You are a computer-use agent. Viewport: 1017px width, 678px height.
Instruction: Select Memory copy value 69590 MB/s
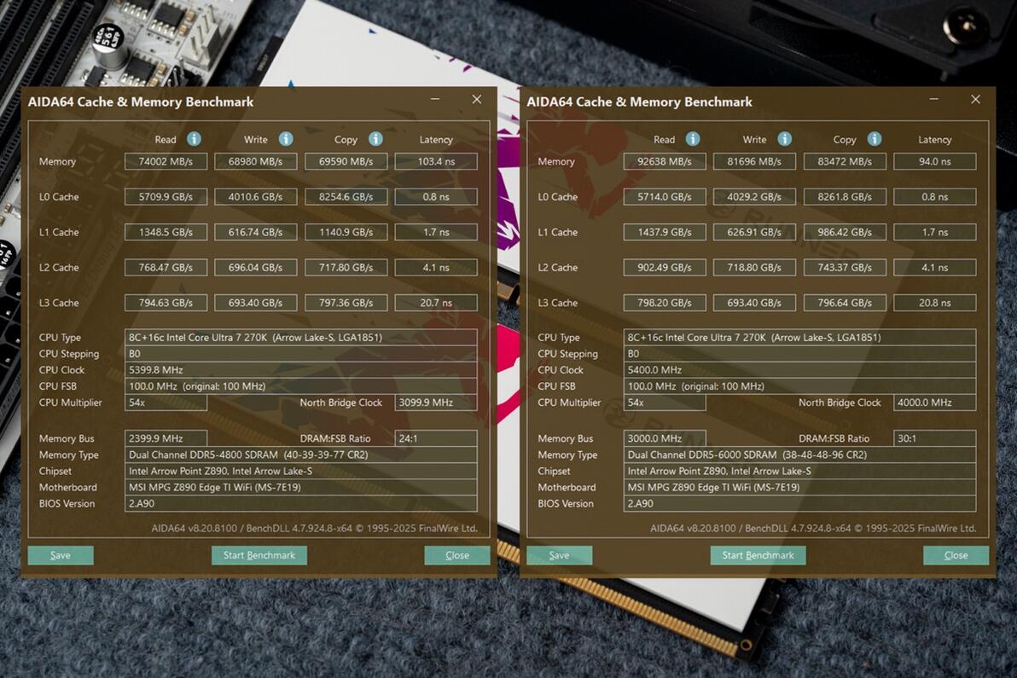point(346,161)
